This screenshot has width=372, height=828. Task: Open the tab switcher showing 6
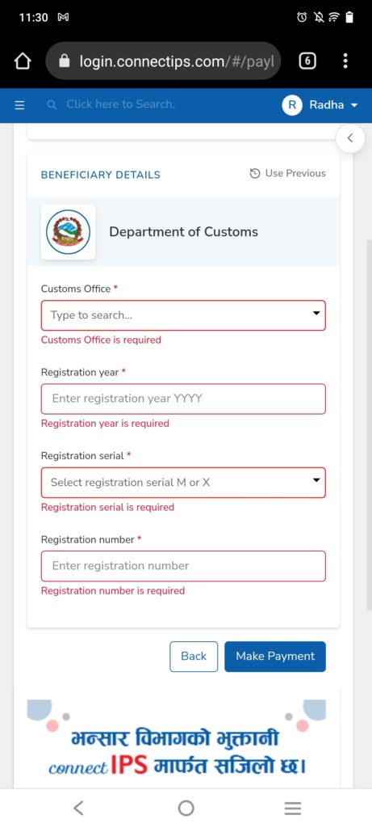click(307, 61)
